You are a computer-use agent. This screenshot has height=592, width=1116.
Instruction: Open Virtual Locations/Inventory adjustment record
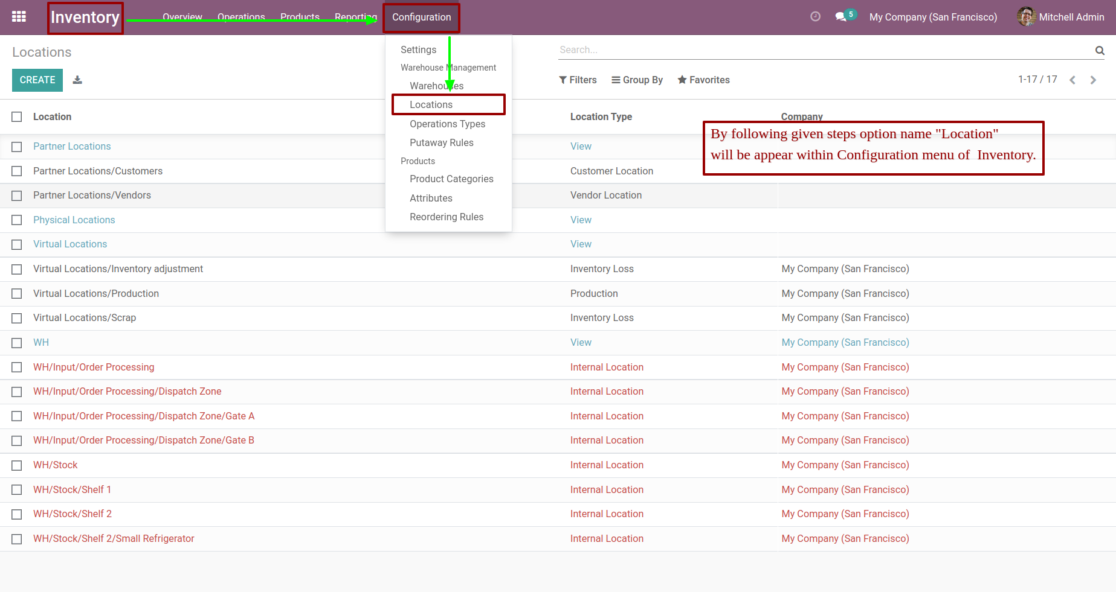click(x=118, y=269)
